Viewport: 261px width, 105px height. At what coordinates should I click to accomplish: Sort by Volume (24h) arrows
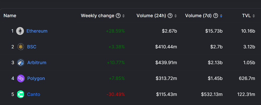tap(175, 16)
